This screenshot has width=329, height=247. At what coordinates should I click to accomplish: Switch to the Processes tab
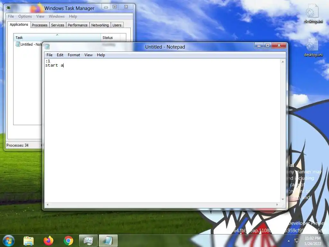(40, 25)
